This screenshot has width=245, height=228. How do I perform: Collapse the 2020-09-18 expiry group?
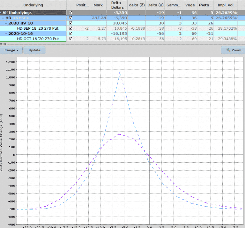tap(6, 23)
